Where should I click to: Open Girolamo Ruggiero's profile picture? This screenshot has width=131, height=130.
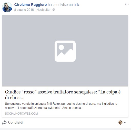coord(7,7)
